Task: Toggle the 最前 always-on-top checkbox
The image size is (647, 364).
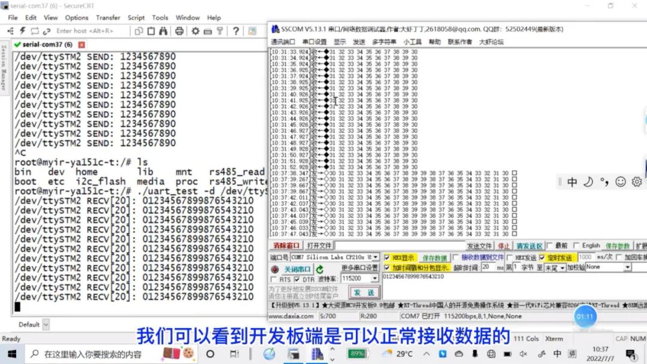Action: [x=549, y=245]
